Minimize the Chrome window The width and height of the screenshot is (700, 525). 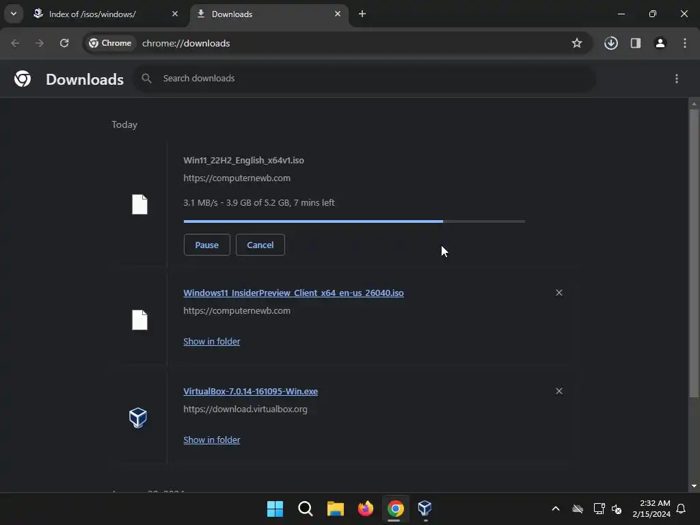[x=621, y=14]
